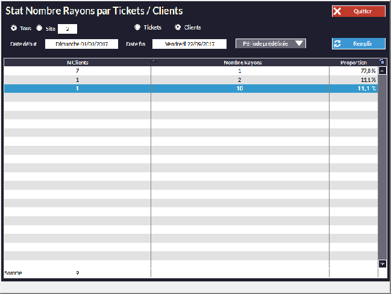Sort by the Proportion column header
391x294 pixels.
(353, 62)
